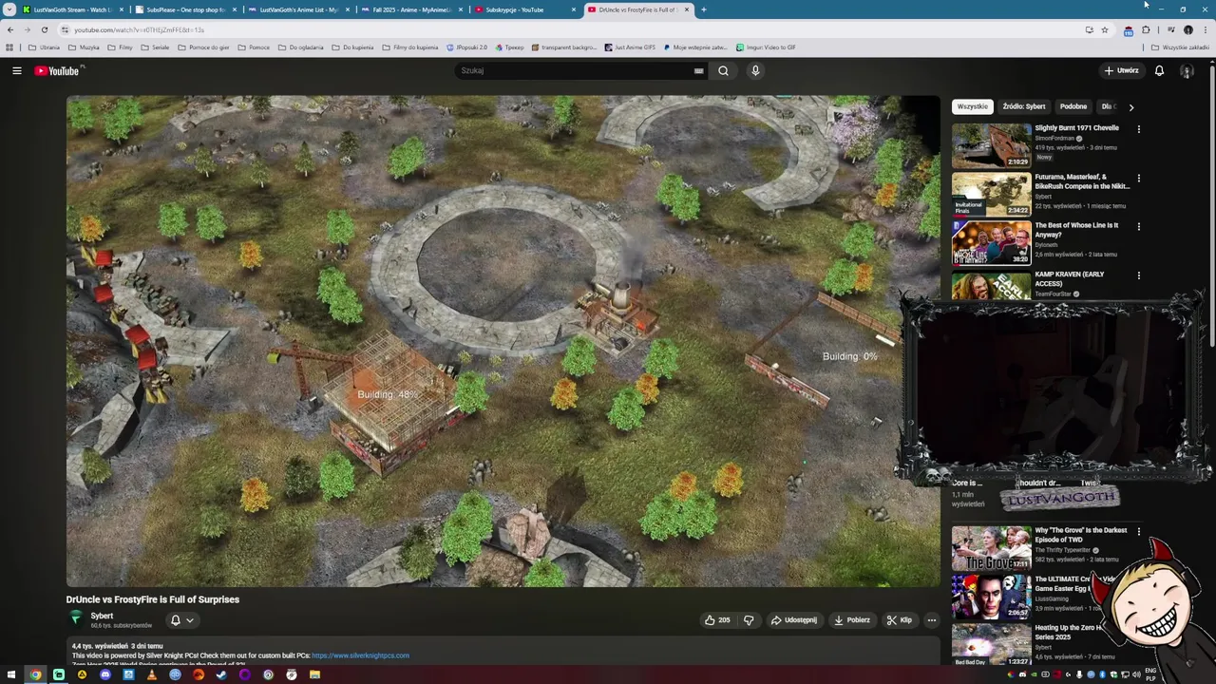Click the Udostępnij share button
1216x684 pixels.
[x=793, y=620]
